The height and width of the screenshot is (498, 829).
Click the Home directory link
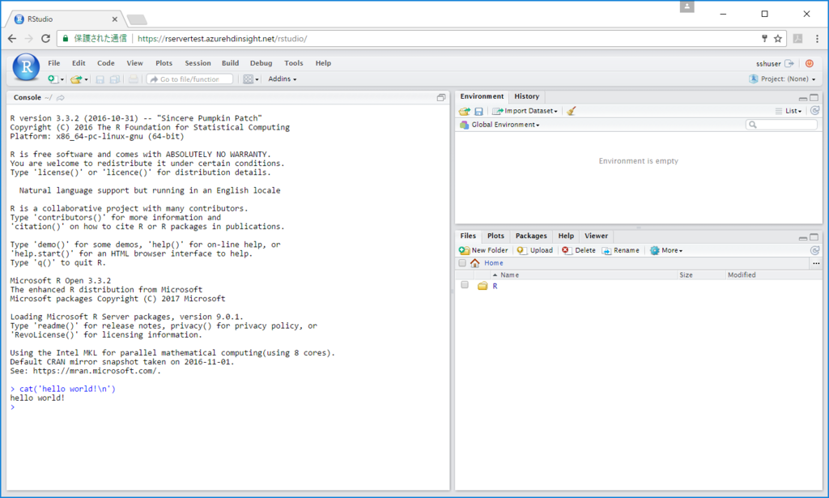click(x=494, y=262)
